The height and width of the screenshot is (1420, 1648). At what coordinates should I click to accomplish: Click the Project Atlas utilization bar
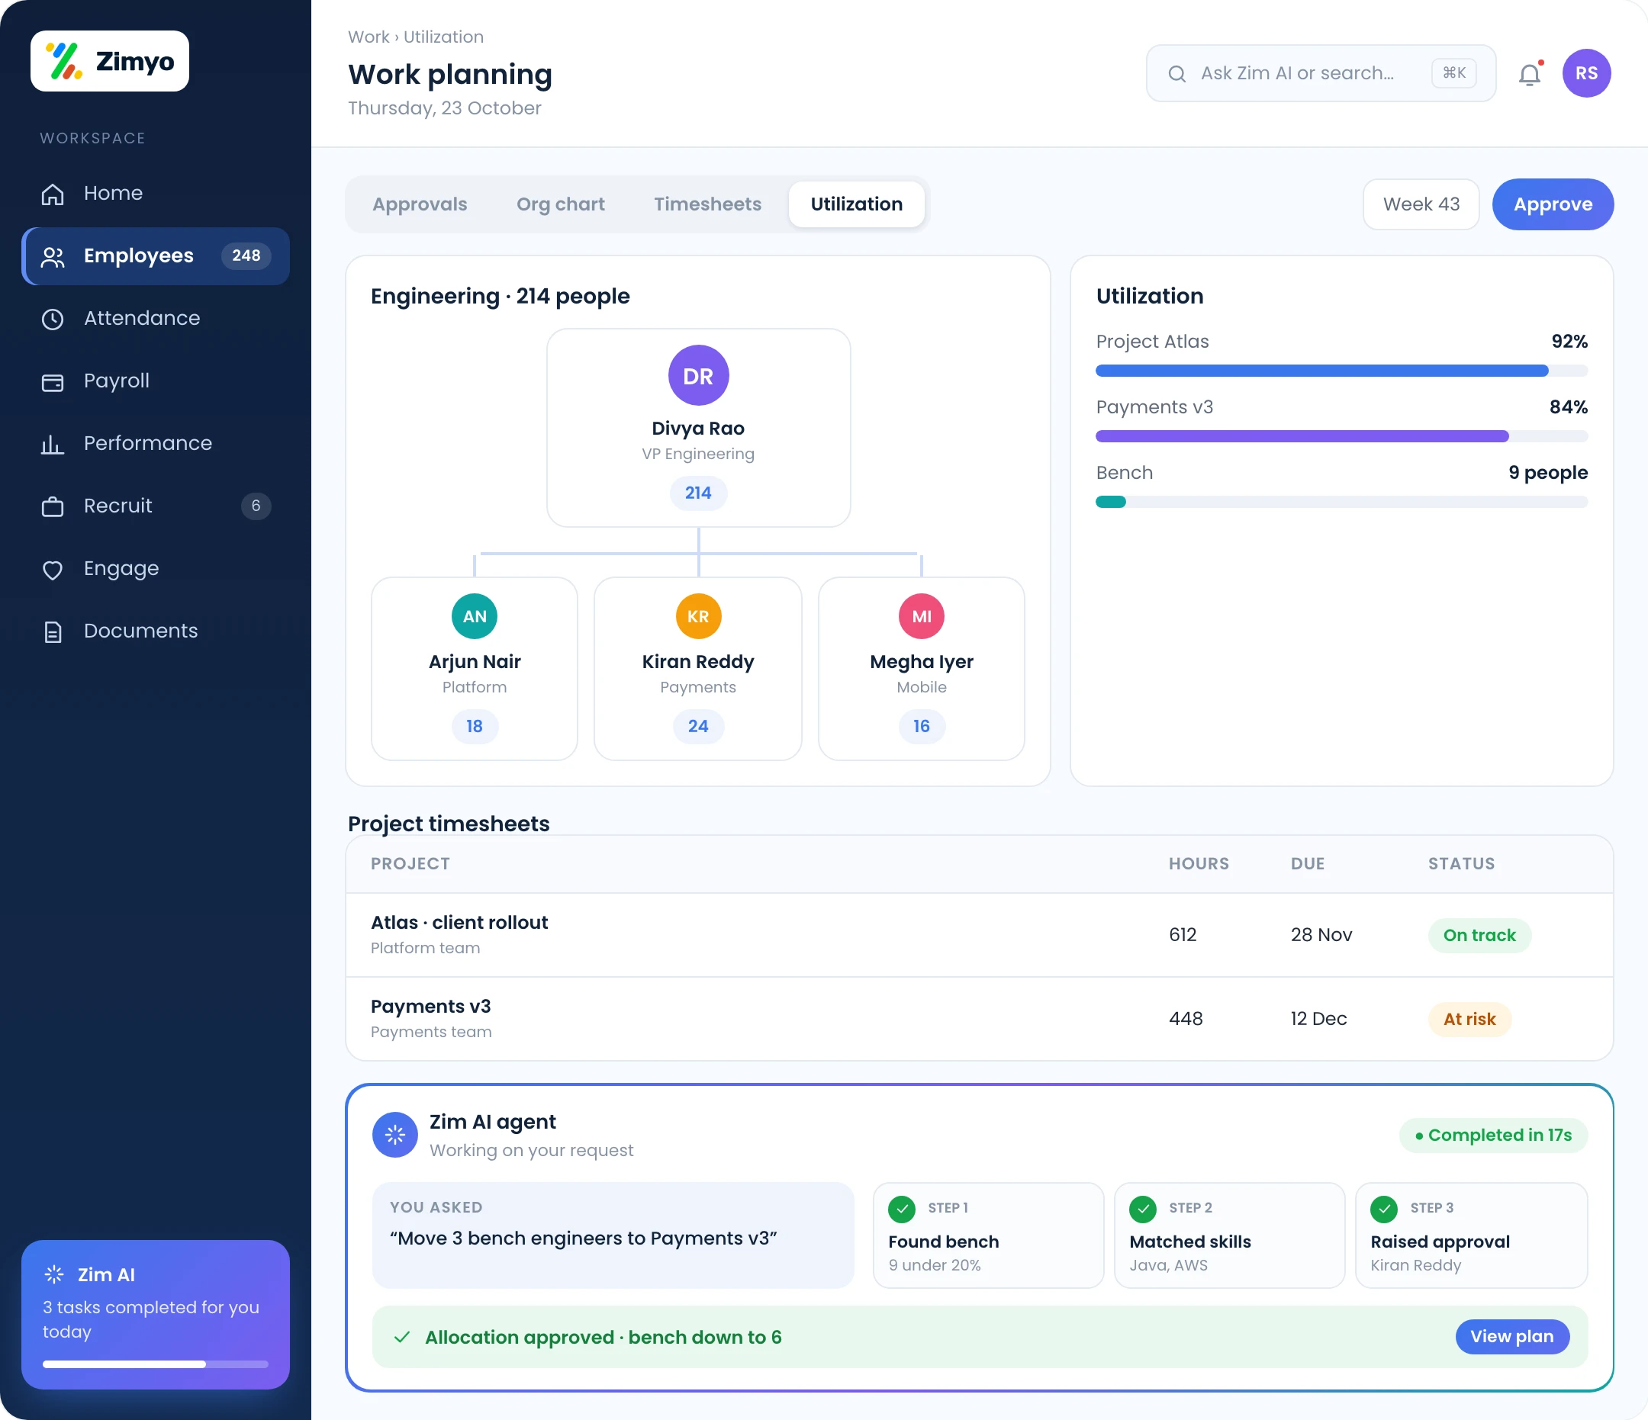coord(1342,371)
